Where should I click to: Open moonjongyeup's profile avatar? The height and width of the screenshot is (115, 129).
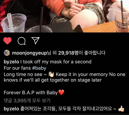pyautogui.click(x=7, y=53)
